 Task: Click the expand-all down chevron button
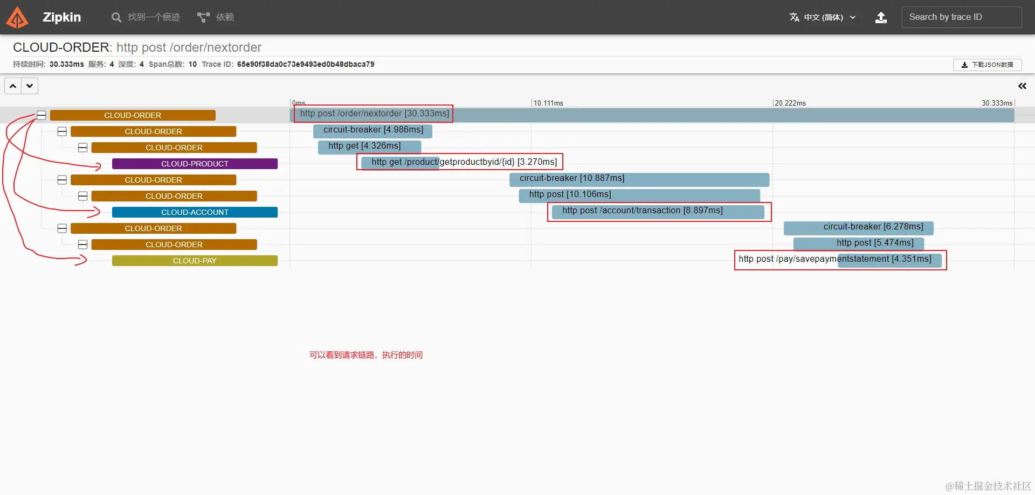[30, 86]
